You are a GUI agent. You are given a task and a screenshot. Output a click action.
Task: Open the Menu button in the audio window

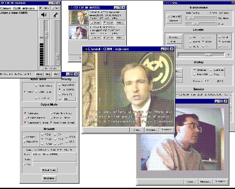click(39, 74)
